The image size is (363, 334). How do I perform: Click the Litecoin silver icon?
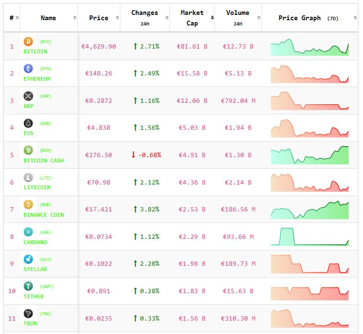(28, 178)
